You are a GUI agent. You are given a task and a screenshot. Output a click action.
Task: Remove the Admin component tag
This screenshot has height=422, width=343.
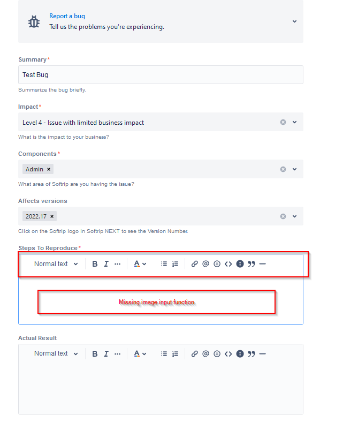(49, 169)
